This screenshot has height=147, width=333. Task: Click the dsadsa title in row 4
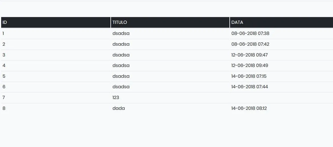point(121,66)
